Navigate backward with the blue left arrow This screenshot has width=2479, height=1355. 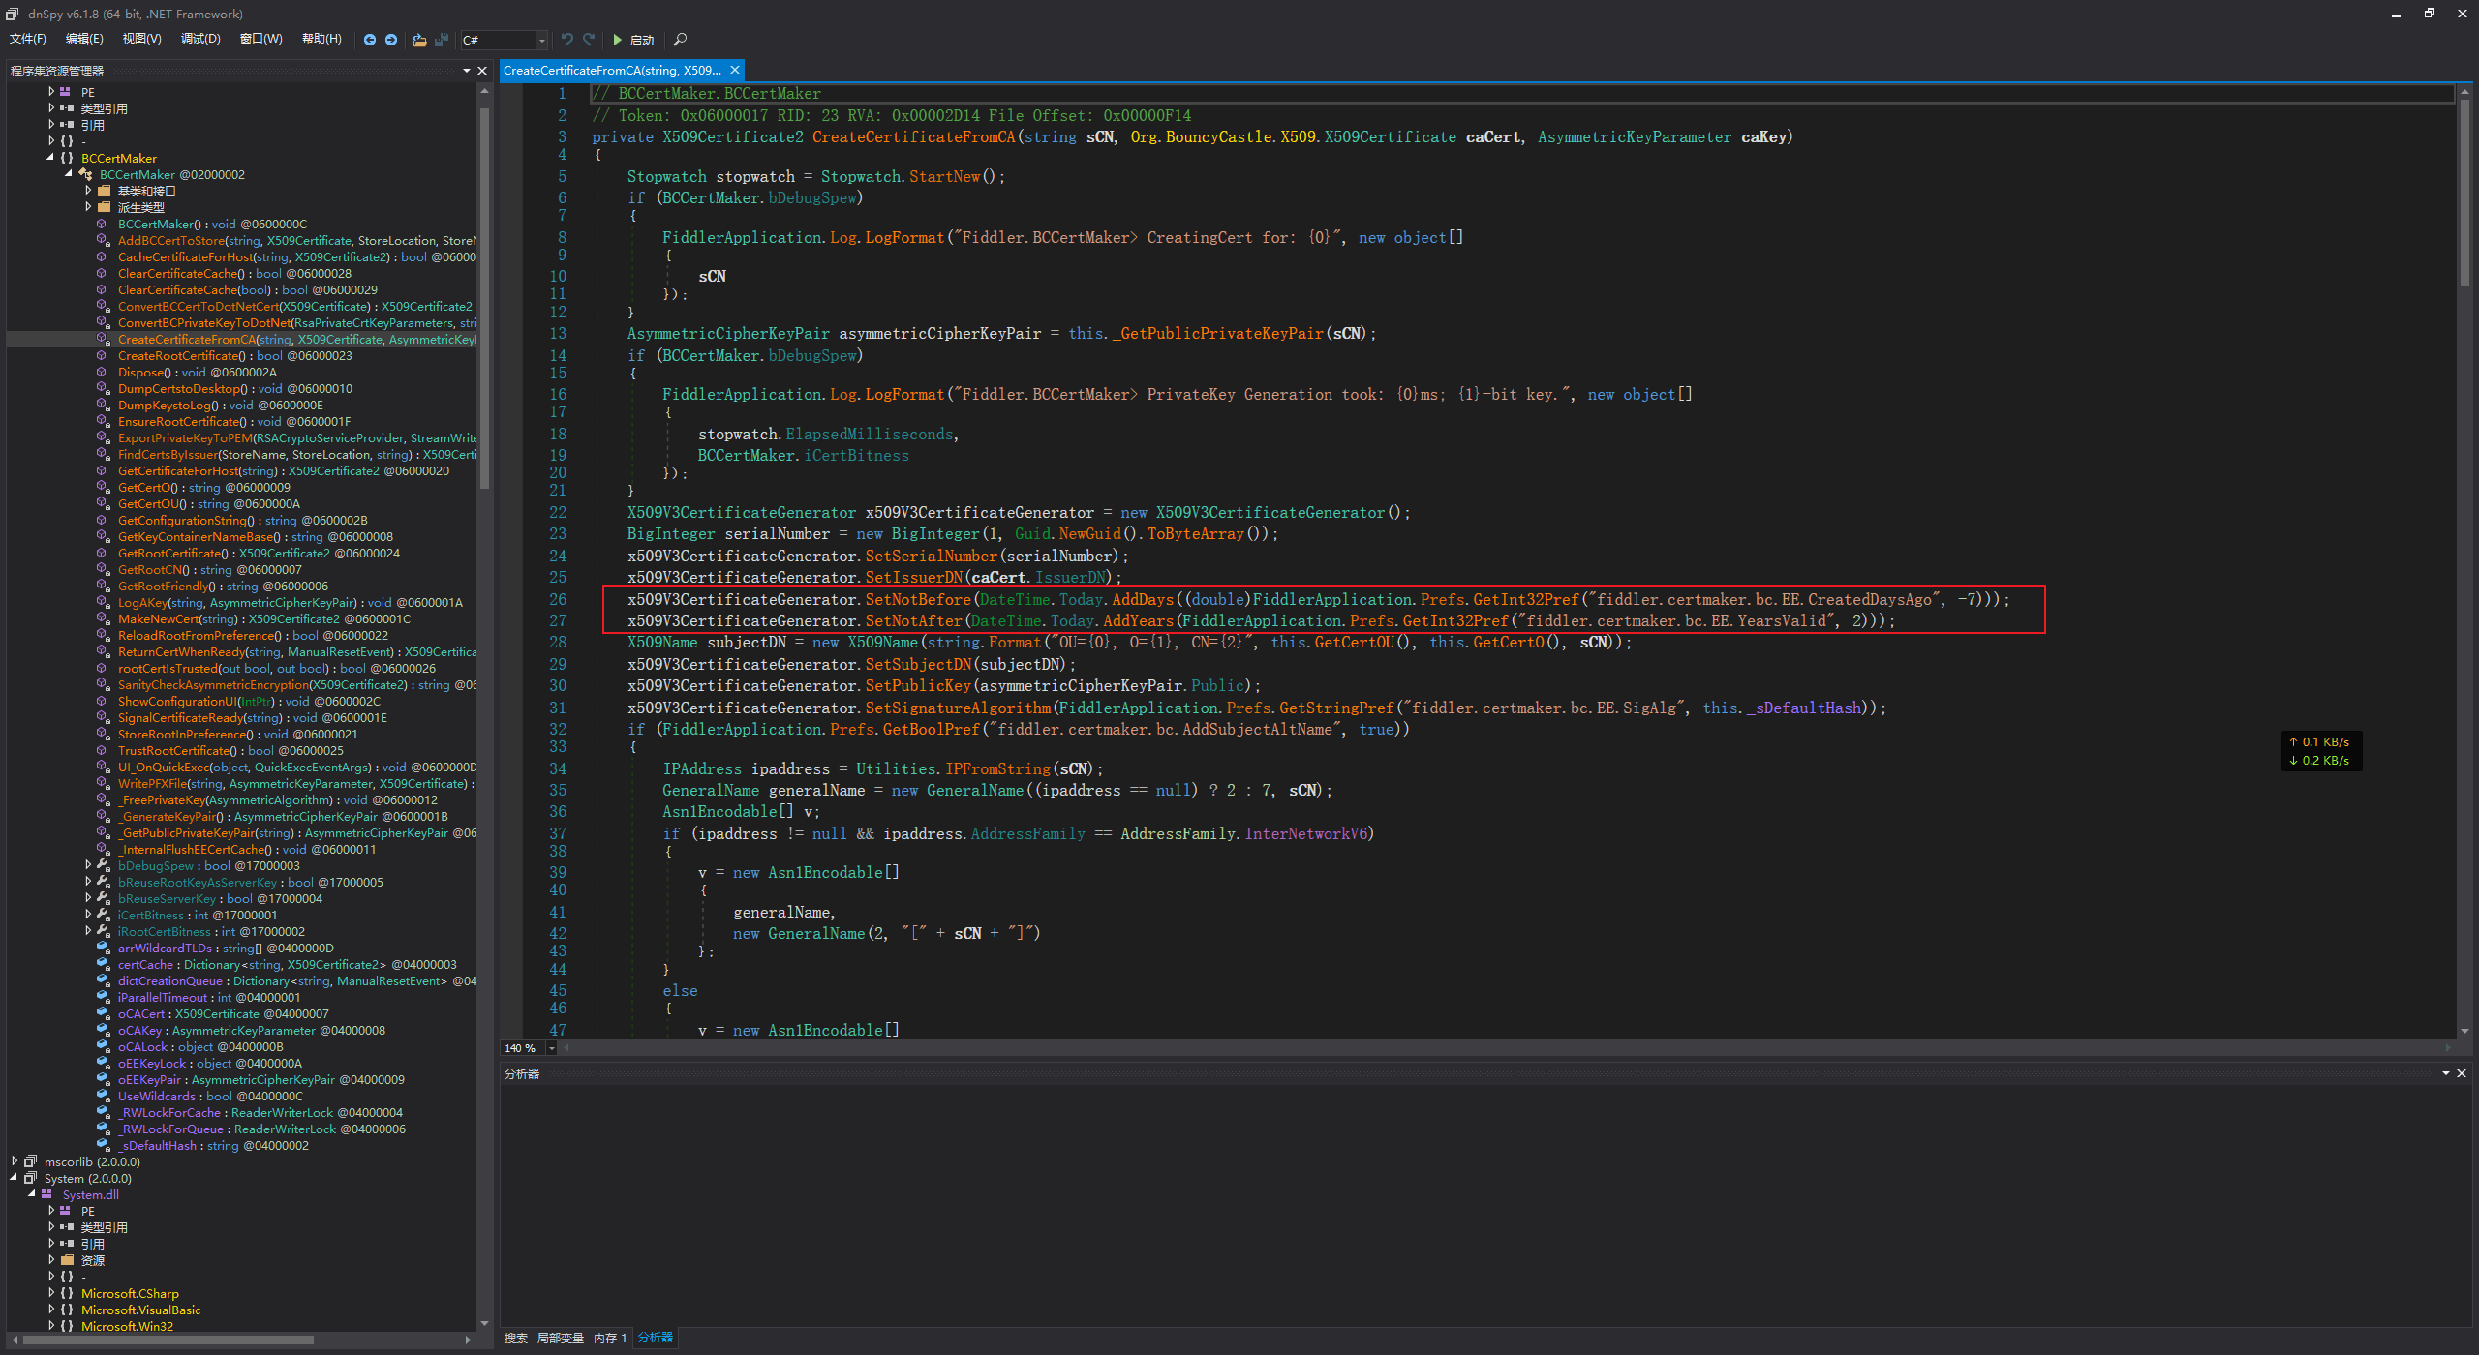pyautogui.click(x=369, y=40)
